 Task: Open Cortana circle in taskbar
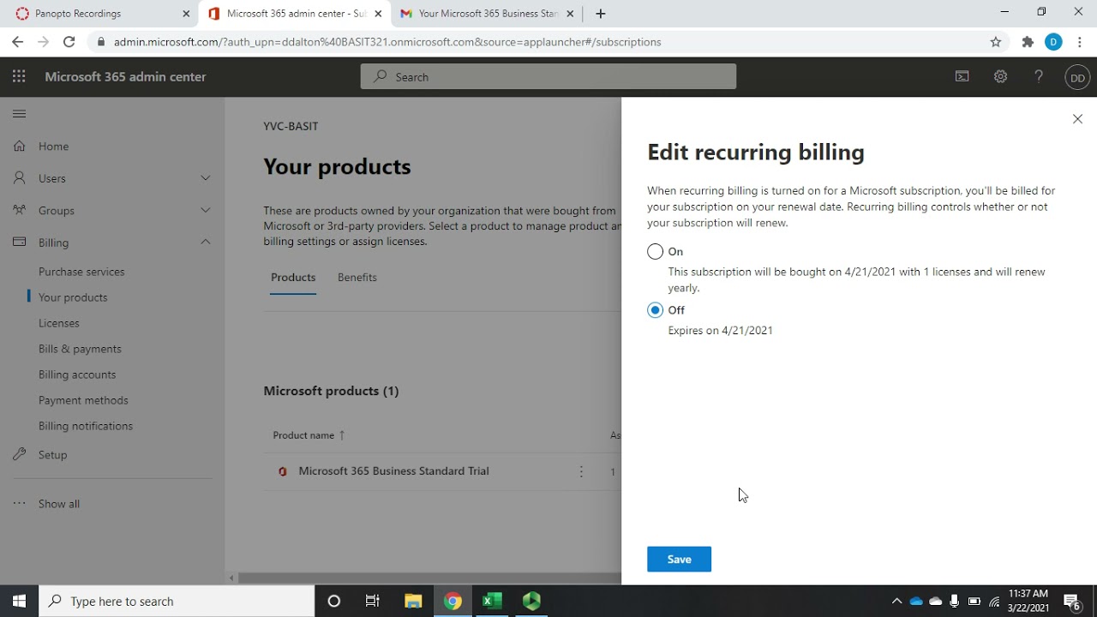coord(334,601)
